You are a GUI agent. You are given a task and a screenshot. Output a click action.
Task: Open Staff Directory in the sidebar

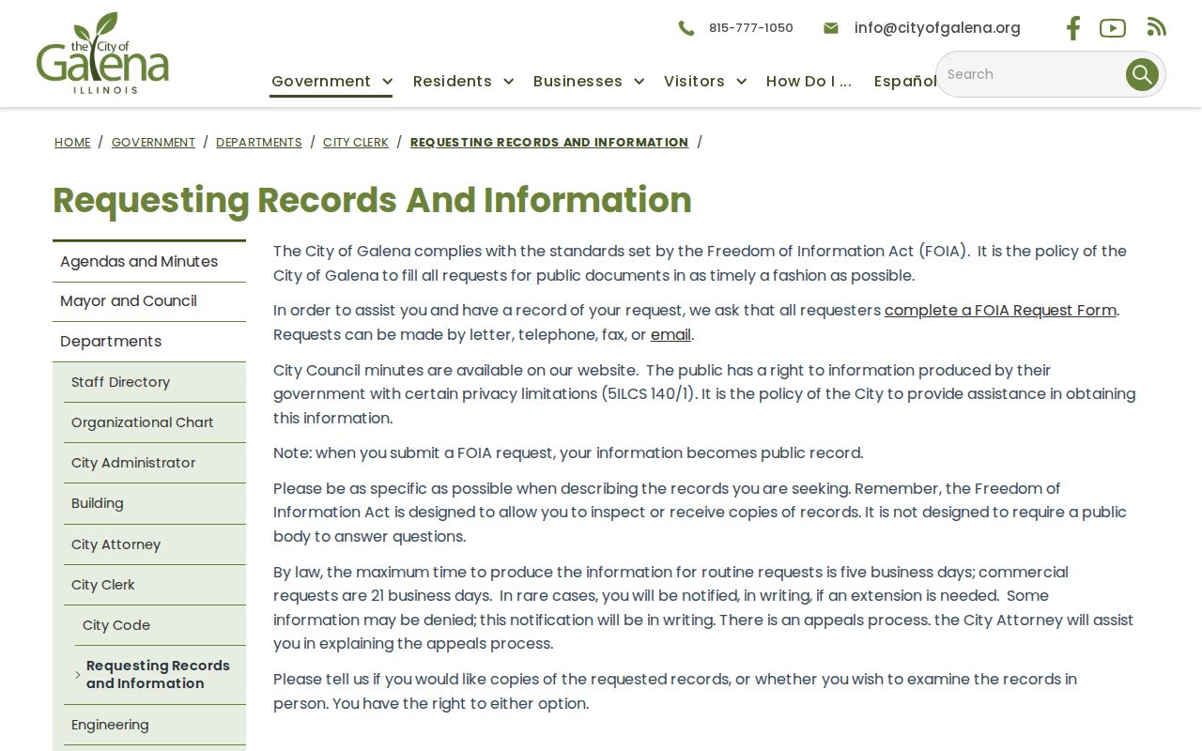[x=155, y=382]
